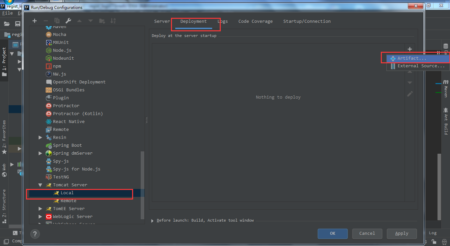Select TestNG in the list
Screen dimensions: 450x246
(x=61, y=177)
